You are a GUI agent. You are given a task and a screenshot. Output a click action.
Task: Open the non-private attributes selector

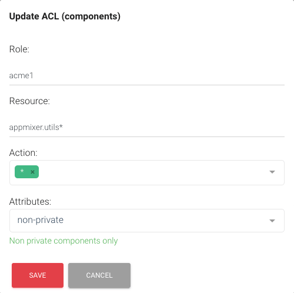(x=147, y=221)
